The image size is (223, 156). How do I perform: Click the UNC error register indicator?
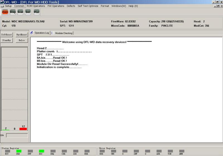click(113, 151)
